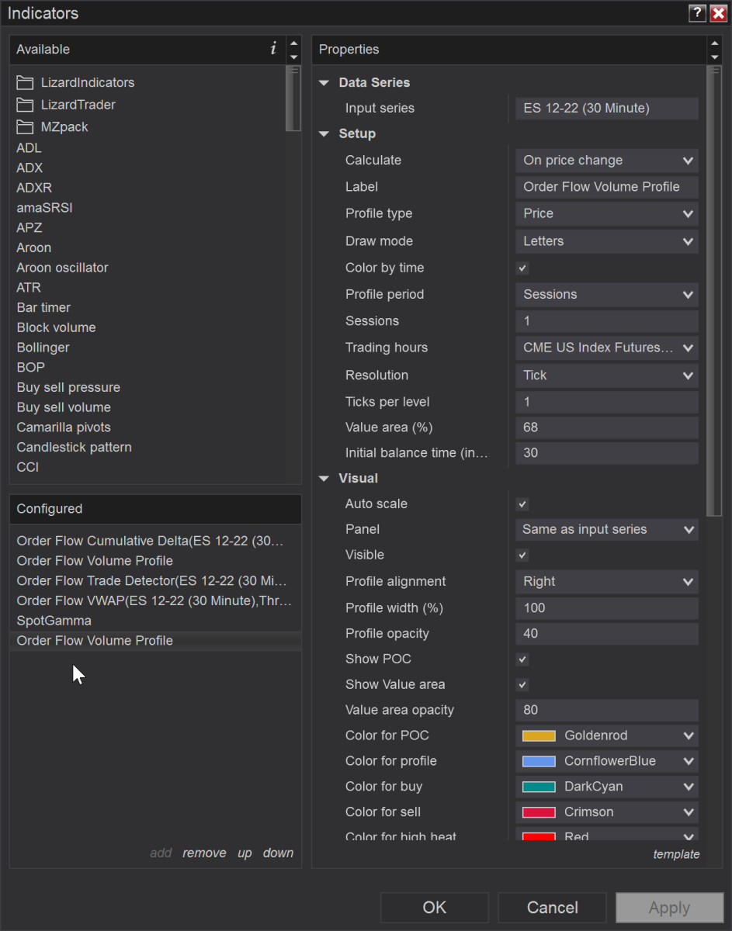Open the LizardTrader folder icon
Viewport: 732px width, 931px height.
[25, 105]
